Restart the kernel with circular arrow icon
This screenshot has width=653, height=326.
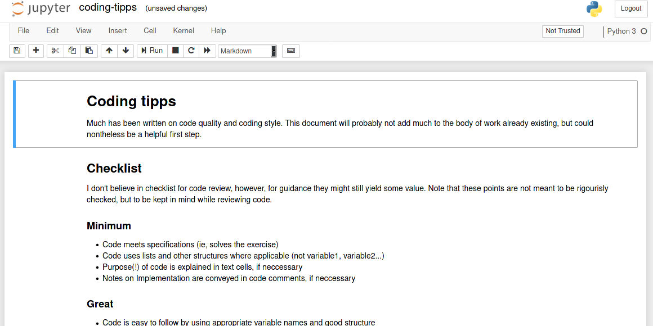point(191,51)
